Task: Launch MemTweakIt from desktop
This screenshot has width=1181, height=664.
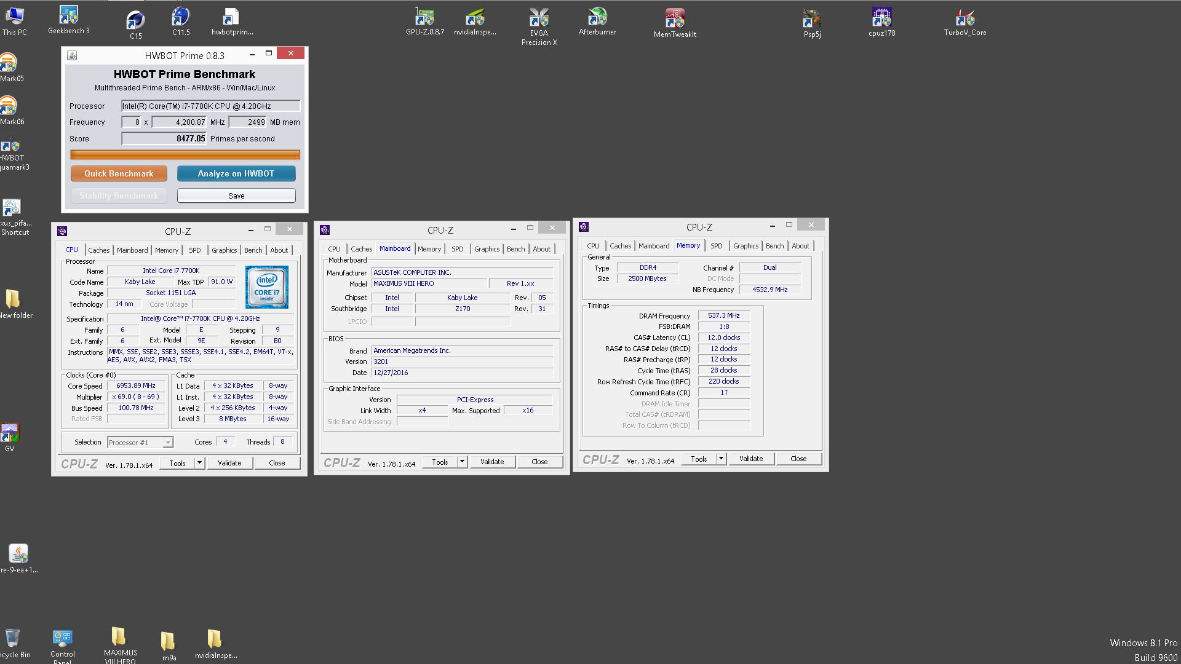Action: tap(675, 23)
